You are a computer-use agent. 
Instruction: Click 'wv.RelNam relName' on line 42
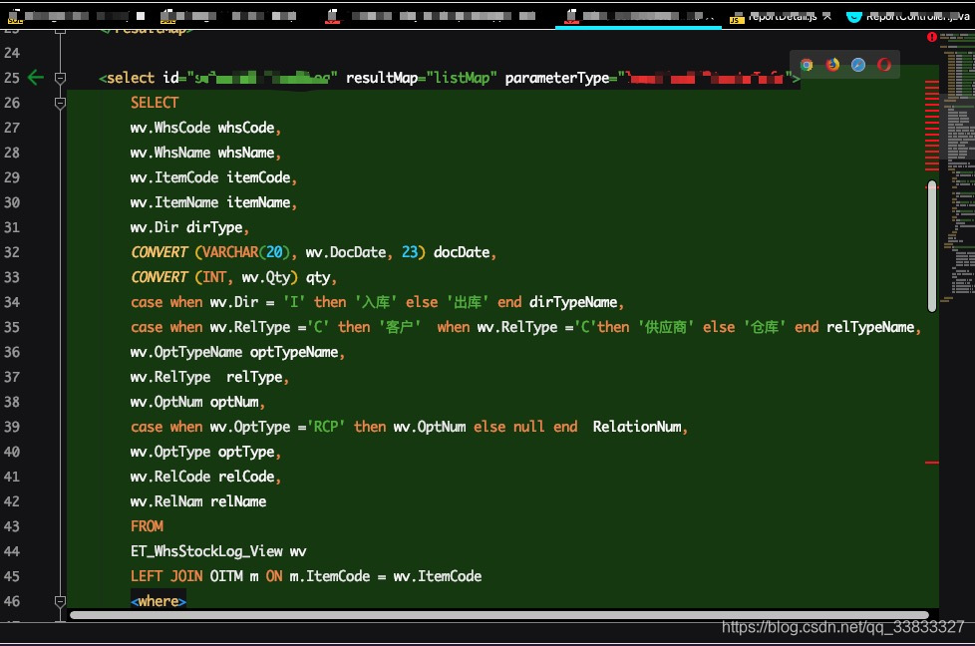pos(198,501)
